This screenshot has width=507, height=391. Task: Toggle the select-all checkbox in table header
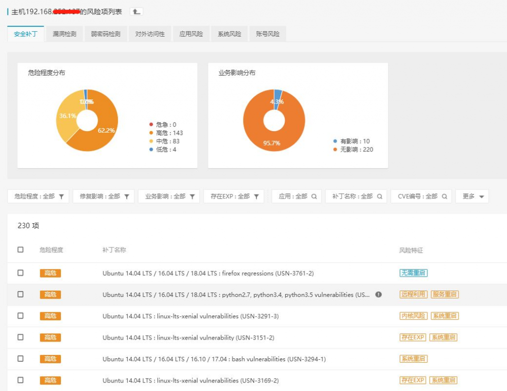[x=20, y=250]
